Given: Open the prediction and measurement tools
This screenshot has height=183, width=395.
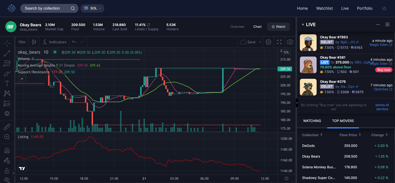Looking at the screenshot, I should click(7, 103).
